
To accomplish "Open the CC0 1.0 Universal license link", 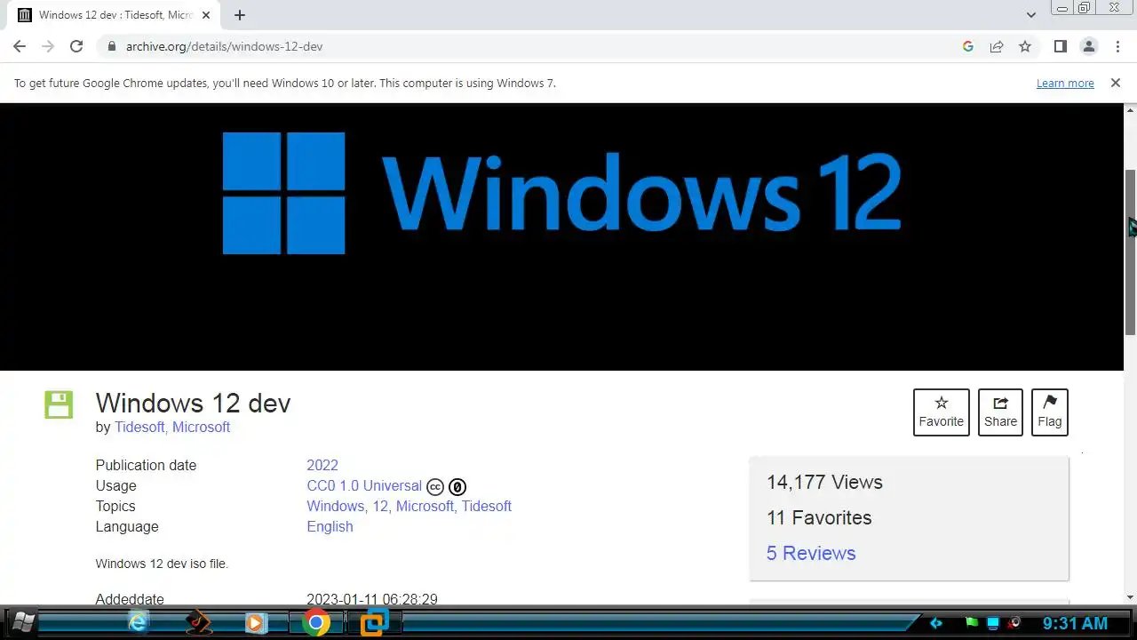I will click(364, 485).
